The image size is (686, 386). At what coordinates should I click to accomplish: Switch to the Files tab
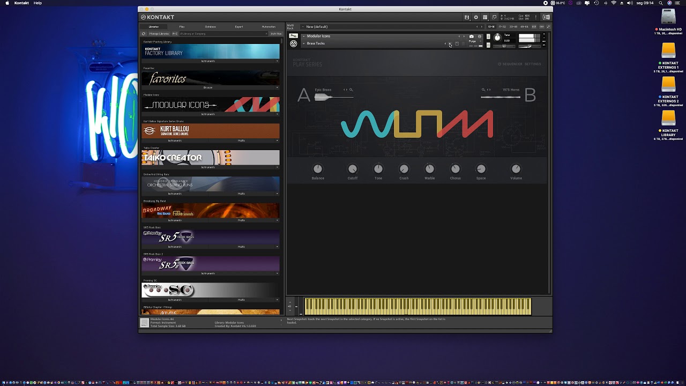point(182,27)
